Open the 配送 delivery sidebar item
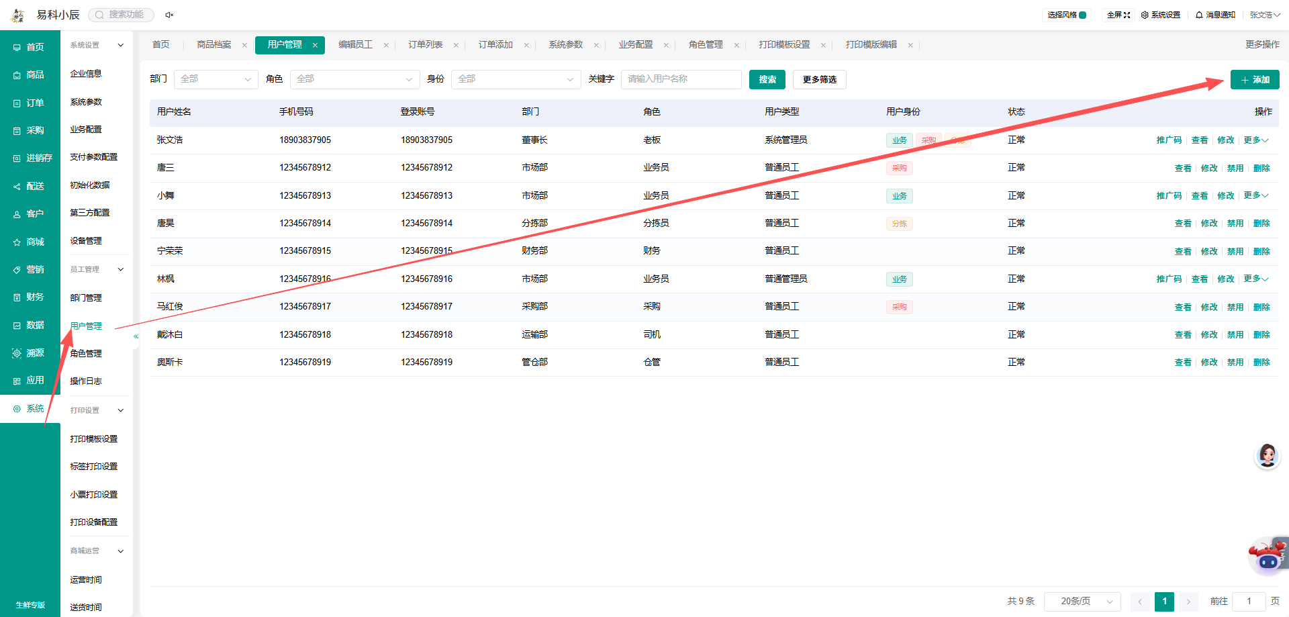The width and height of the screenshot is (1289, 617). (30, 186)
